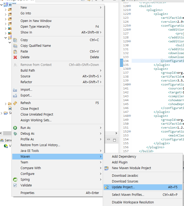Click the Copy Qualified Name icon
Viewport: 184px width, 206px height.
coord(15,46)
